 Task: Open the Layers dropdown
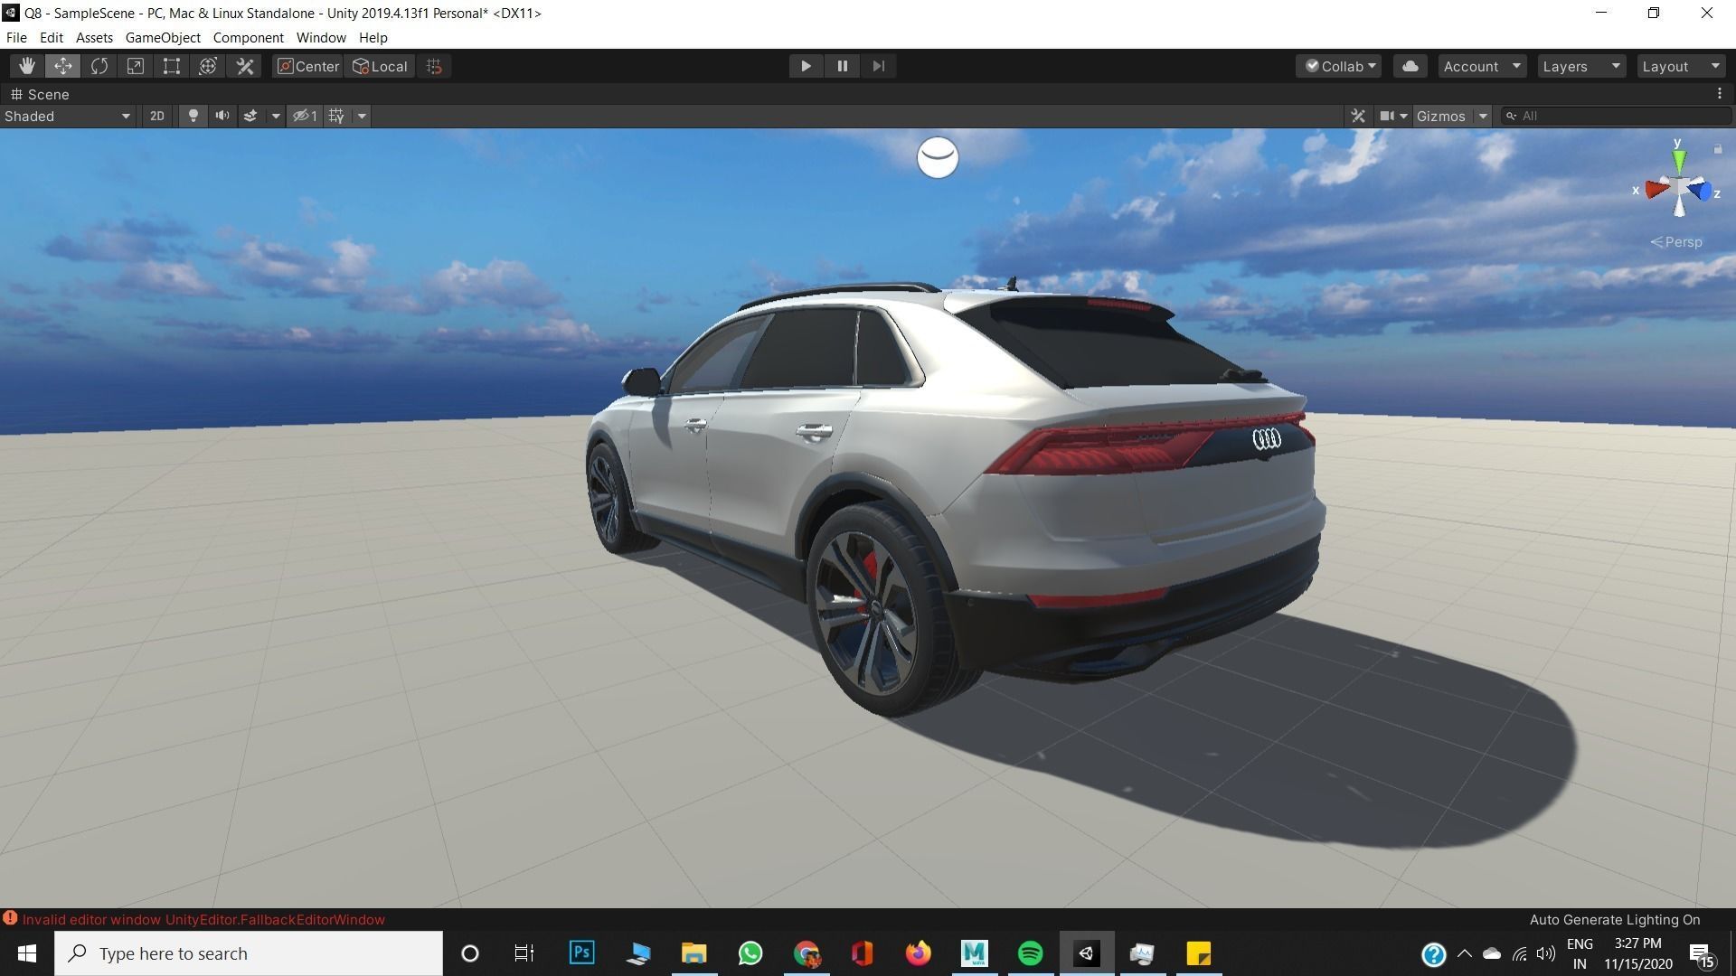click(x=1580, y=65)
